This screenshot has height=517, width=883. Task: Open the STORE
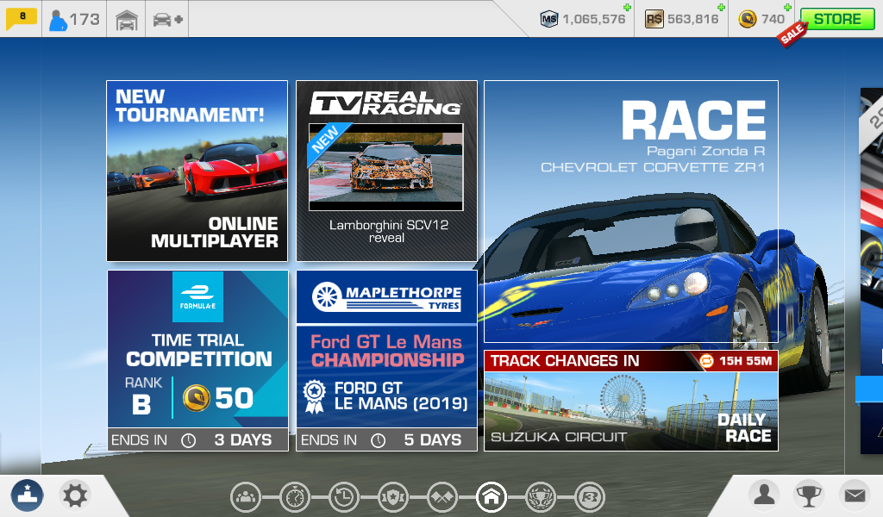[836, 19]
